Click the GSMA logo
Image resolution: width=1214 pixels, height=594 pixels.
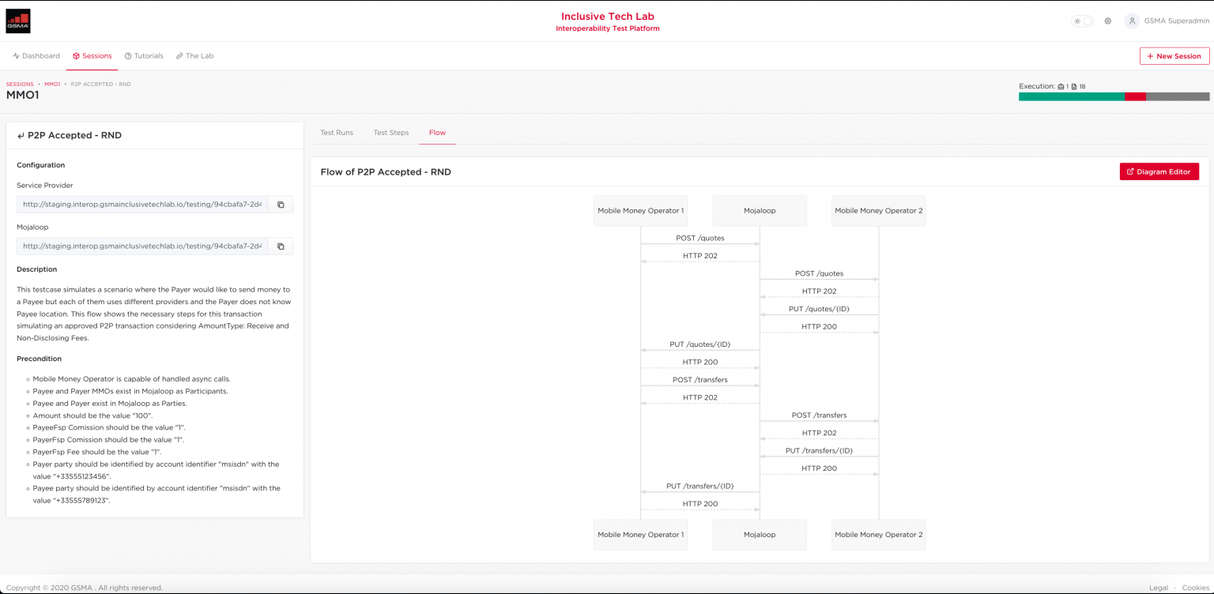18,21
